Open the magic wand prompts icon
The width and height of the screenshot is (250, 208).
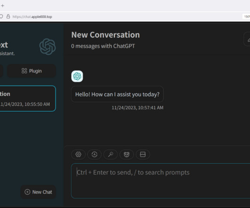(110, 154)
